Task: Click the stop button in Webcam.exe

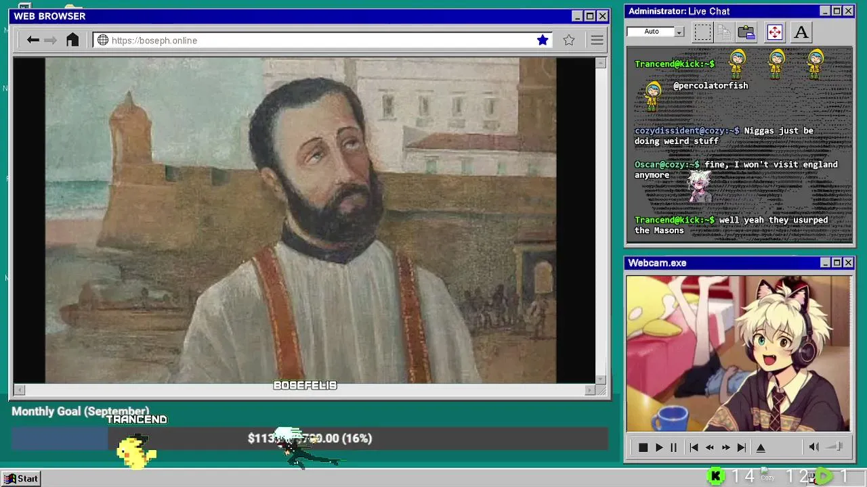Action: 643,447
